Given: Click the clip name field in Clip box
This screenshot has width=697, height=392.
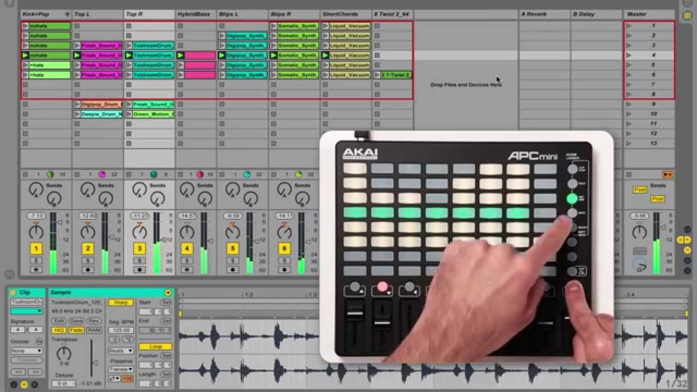Looking at the screenshot, I should [x=26, y=302].
